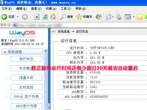Click the sidebar scroll-up arrow
The width and height of the screenshot is (147, 110).
[46, 51]
